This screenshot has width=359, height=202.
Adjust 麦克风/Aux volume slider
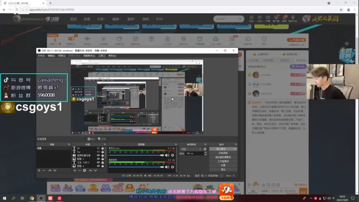(136, 155)
